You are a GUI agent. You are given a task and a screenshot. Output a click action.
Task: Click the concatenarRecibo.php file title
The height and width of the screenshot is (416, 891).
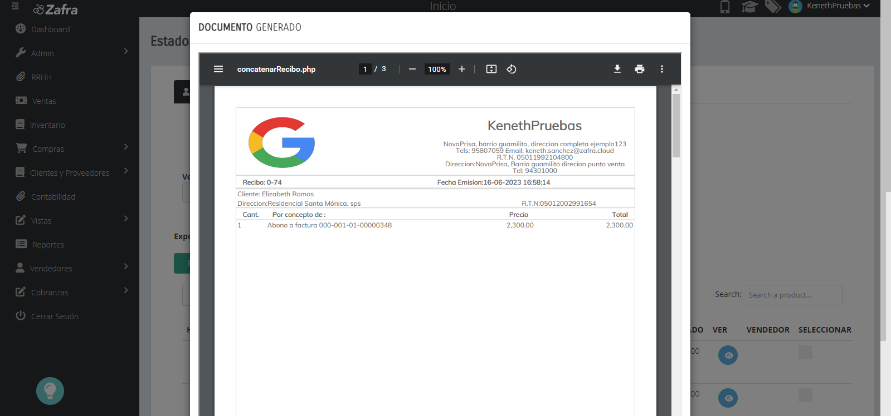pos(276,69)
